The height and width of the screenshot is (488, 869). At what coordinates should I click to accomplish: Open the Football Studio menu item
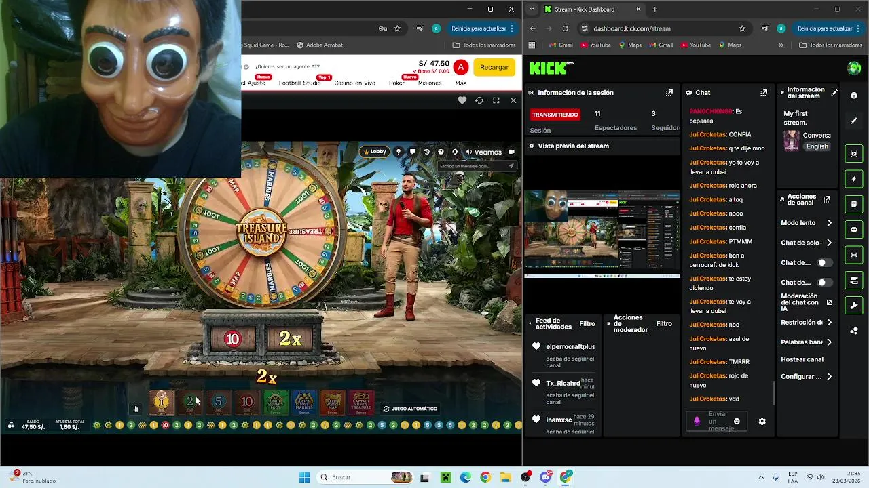300,83
